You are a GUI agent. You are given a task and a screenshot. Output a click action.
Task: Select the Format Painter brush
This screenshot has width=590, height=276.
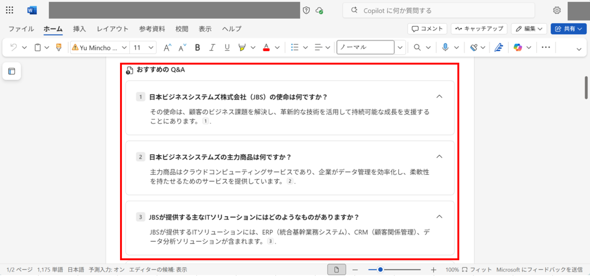(x=59, y=48)
